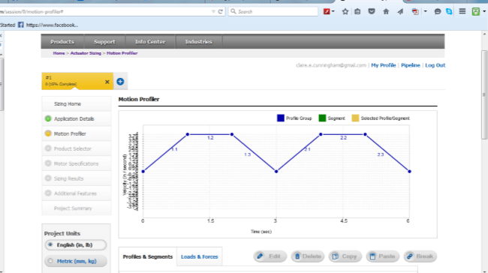Open the browser hamburger menu
488x273 pixels.
pos(462,11)
